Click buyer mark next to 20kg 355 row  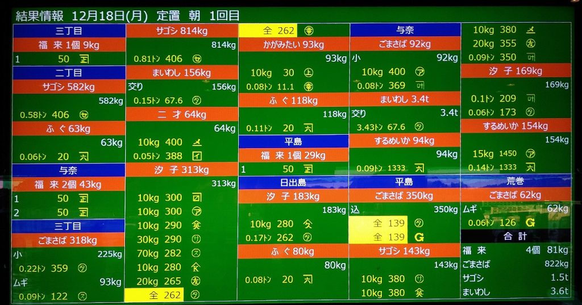530,44
